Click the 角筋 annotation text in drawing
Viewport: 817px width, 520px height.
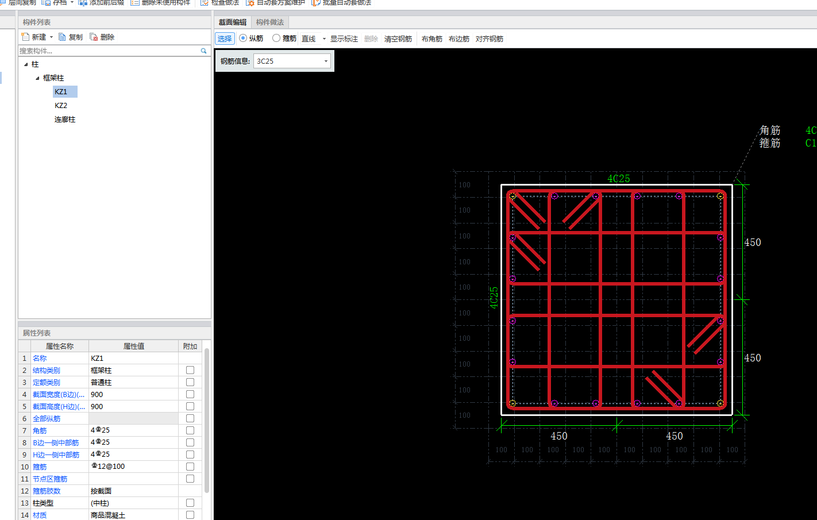coord(770,130)
